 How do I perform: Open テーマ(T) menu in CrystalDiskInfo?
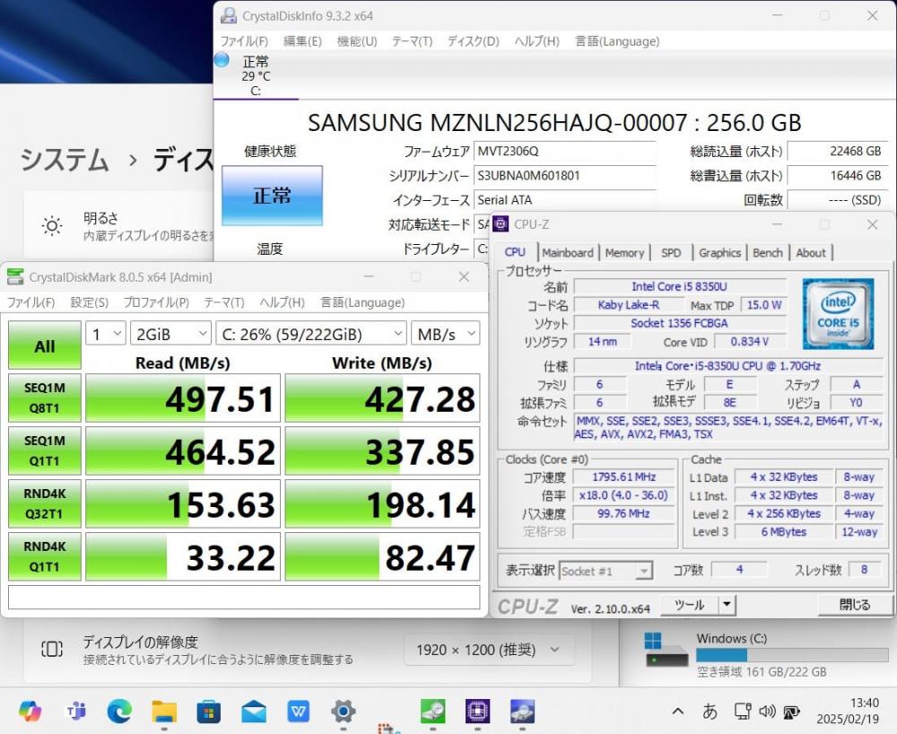pyautogui.click(x=412, y=41)
